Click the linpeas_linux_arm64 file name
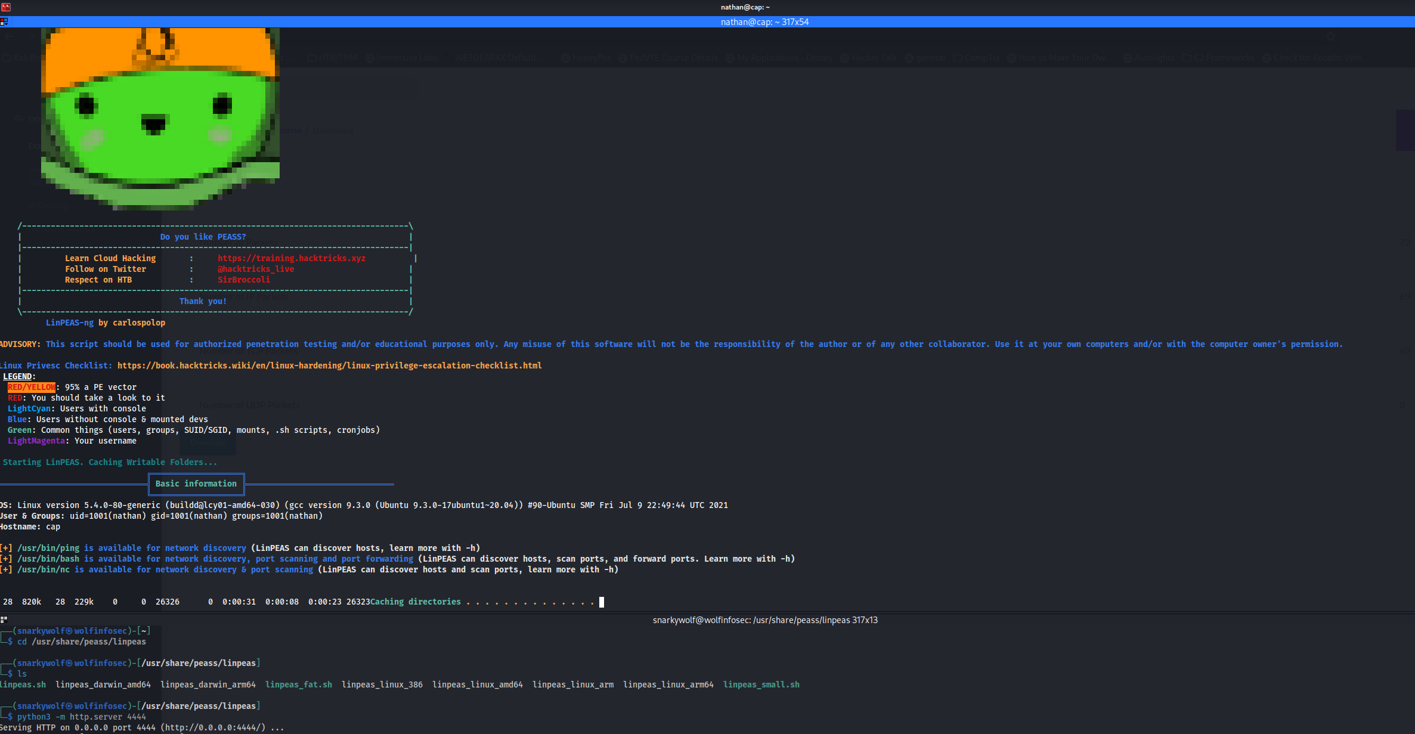Screen dimensions: 1415x734 (x=668, y=685)
